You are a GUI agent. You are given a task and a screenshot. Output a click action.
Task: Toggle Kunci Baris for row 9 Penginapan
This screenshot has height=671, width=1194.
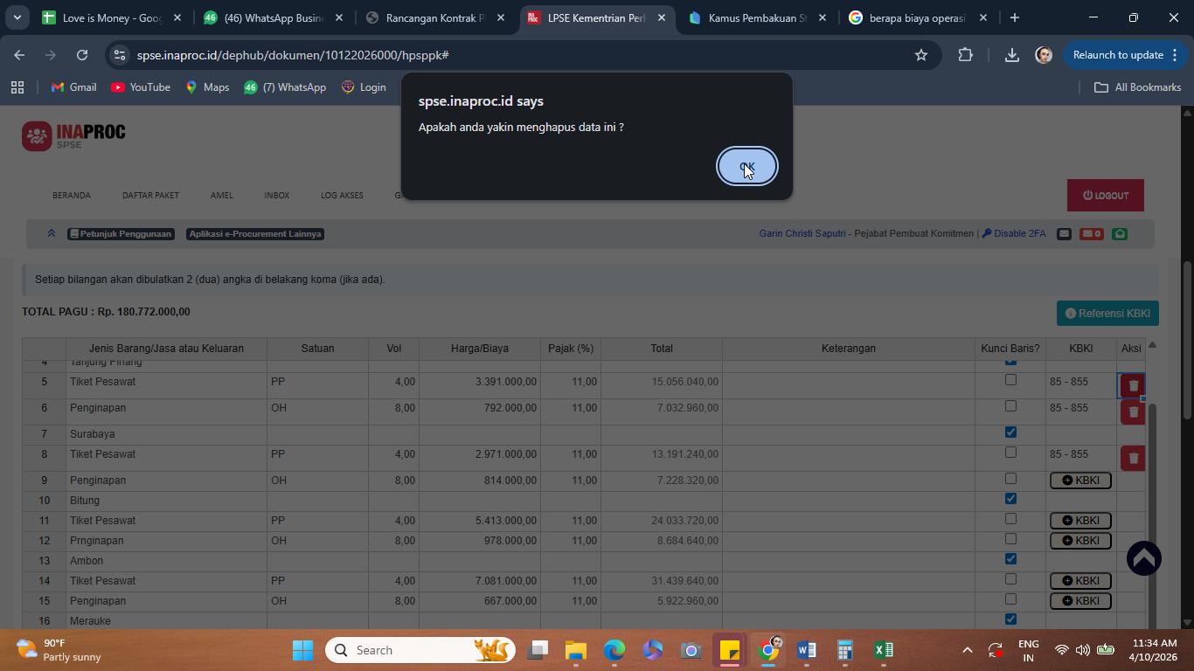[x=1010, y=479]
